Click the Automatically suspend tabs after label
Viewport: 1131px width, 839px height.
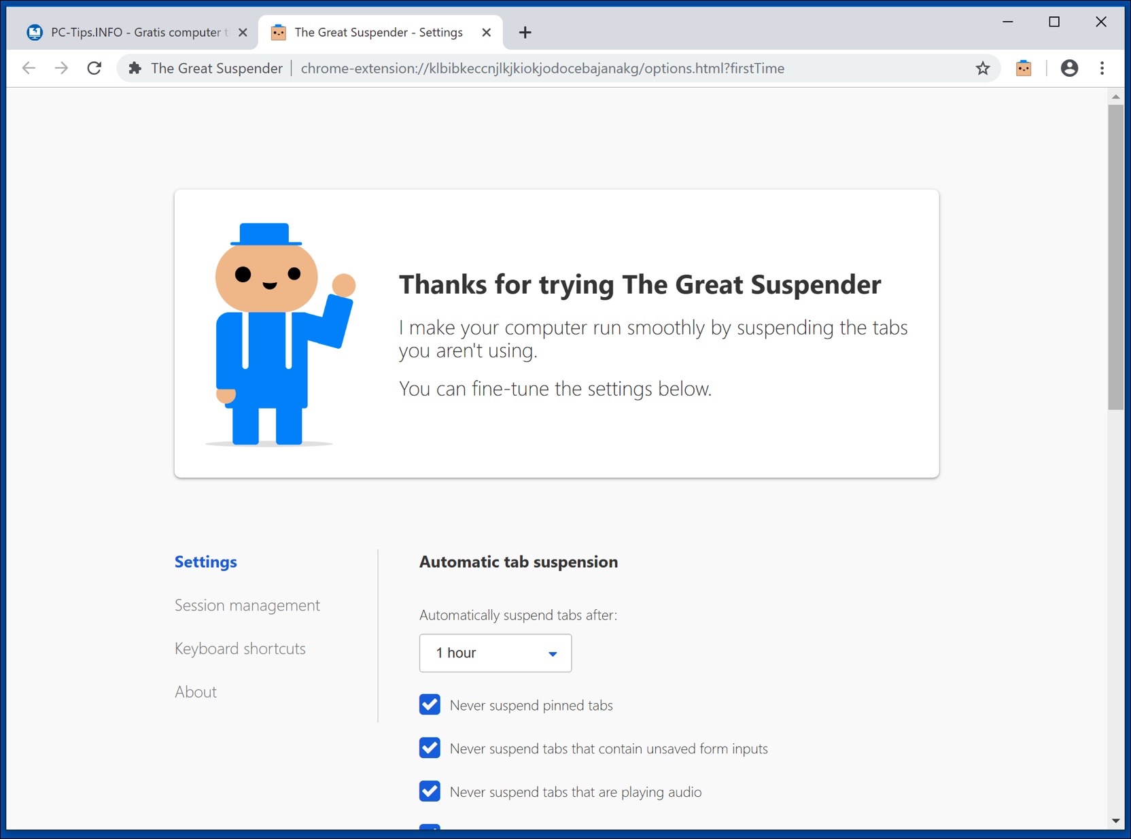tap(519, 615)
